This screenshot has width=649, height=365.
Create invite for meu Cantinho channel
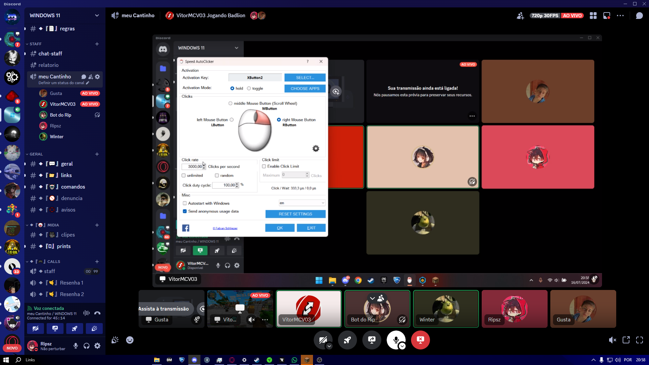pos(91,77)
